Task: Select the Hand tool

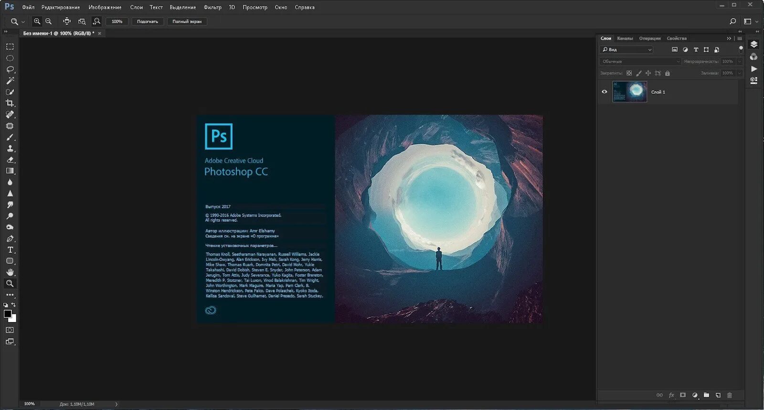Action: pyautogui.click(x=10, y=272)
